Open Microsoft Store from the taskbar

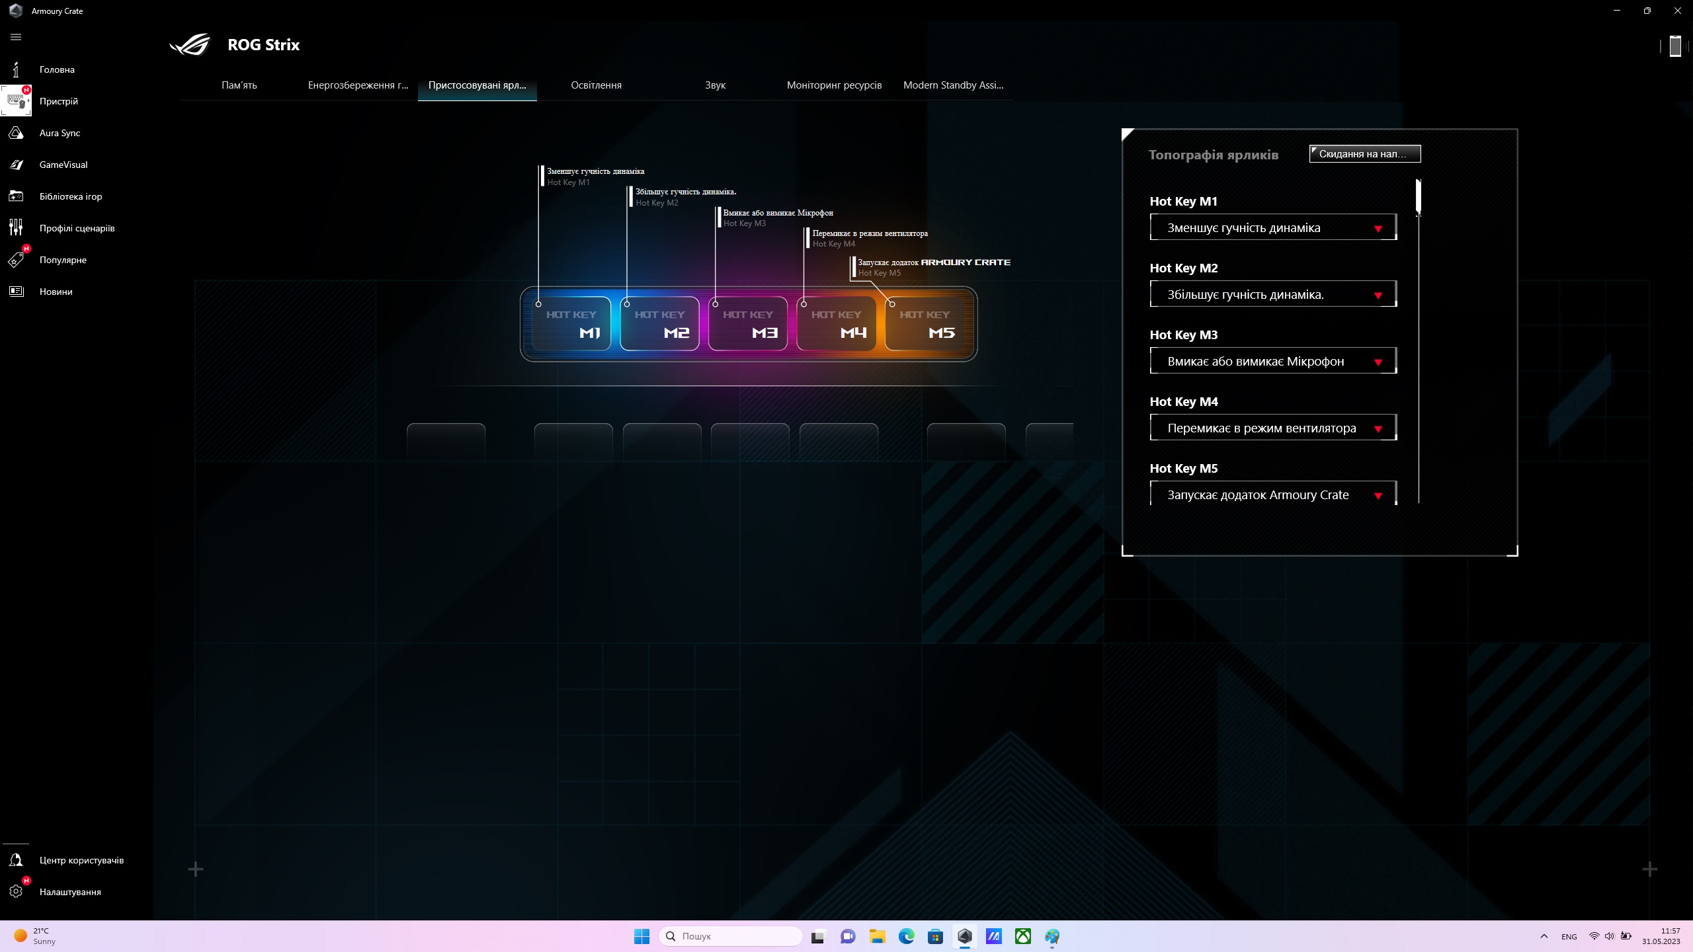pyautogui.click(x=935, y=936)
